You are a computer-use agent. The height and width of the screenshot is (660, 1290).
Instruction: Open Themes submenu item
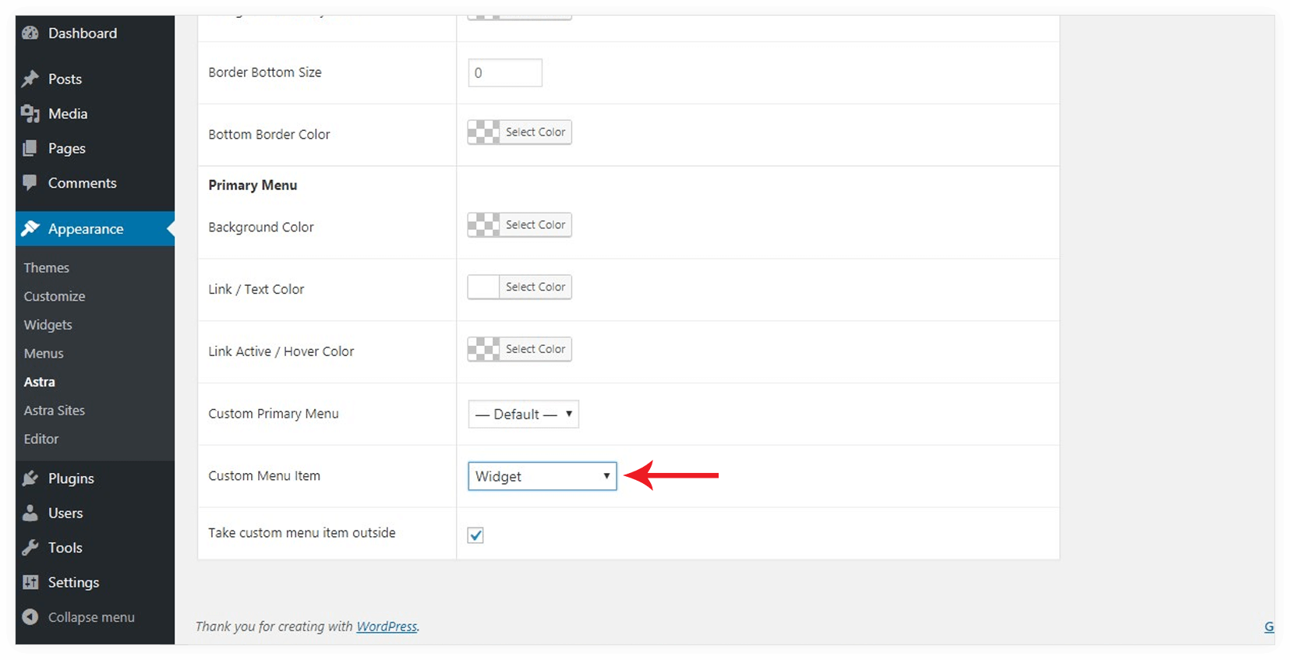click(x=47, y=267)
